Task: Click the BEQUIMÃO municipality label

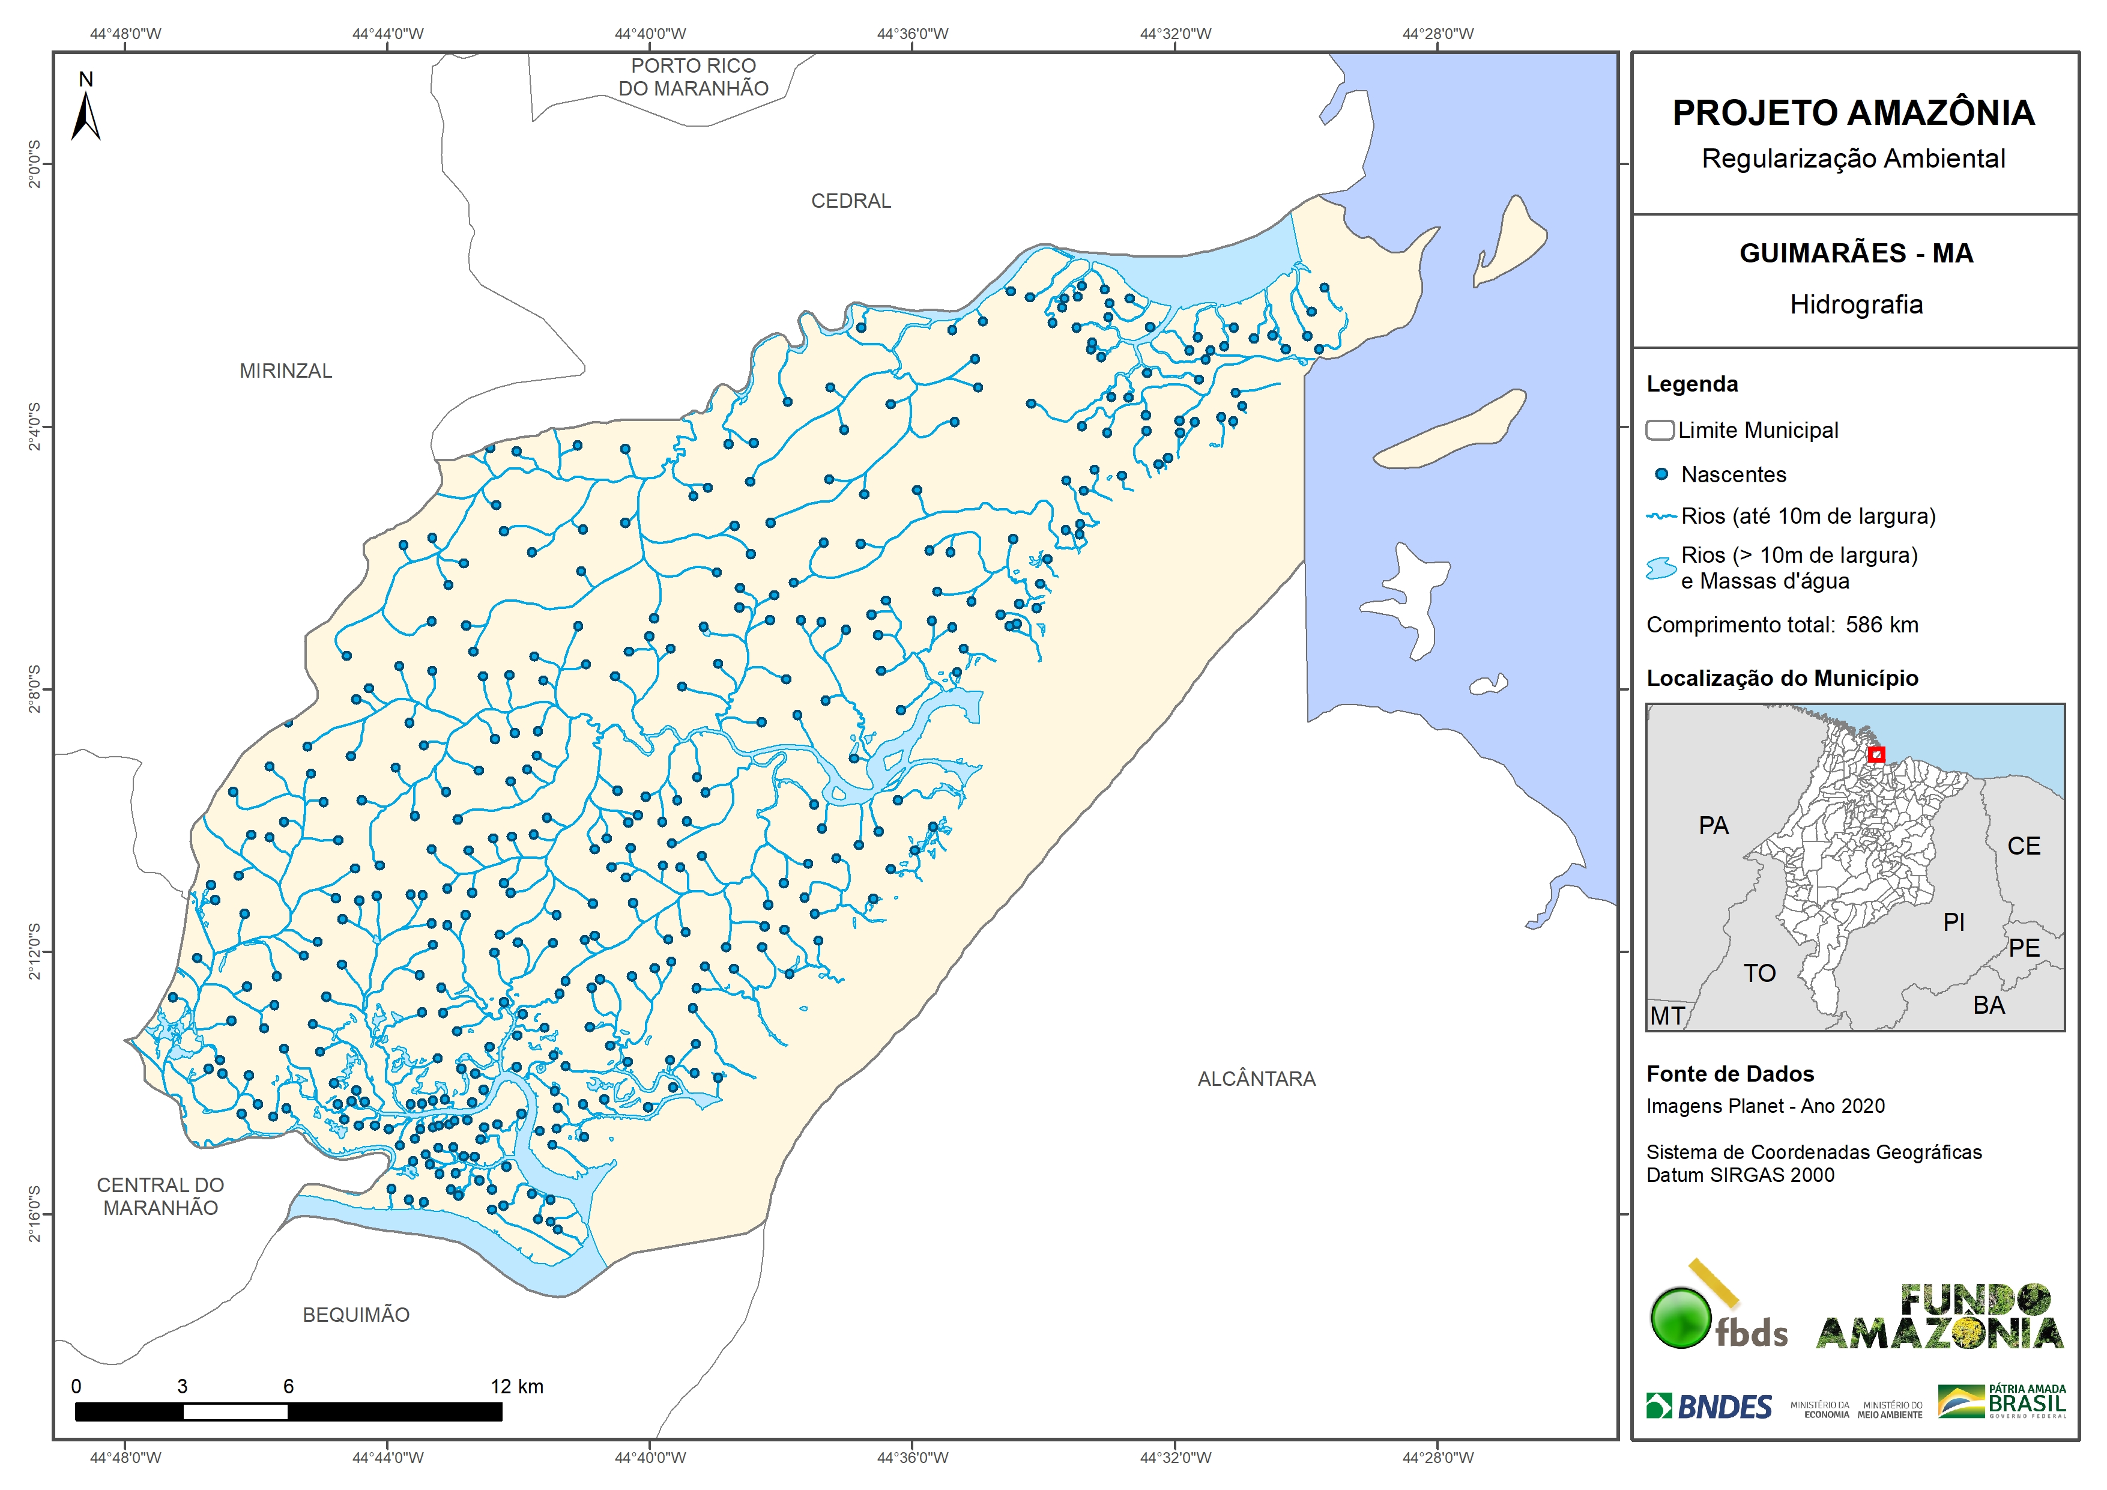Action: [x=356, y=1315]
